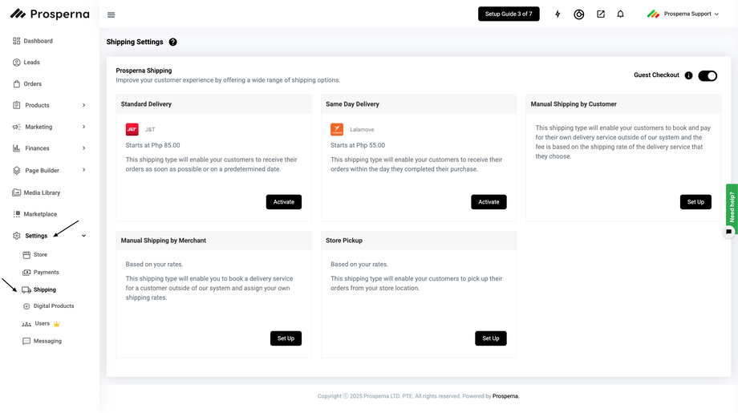The image size is (738, 413).
Task: Set up Store Pickup shipping
Action: point(490,338)
